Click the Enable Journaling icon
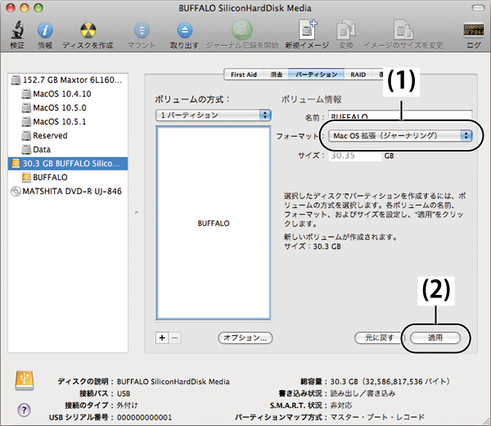 241,30
